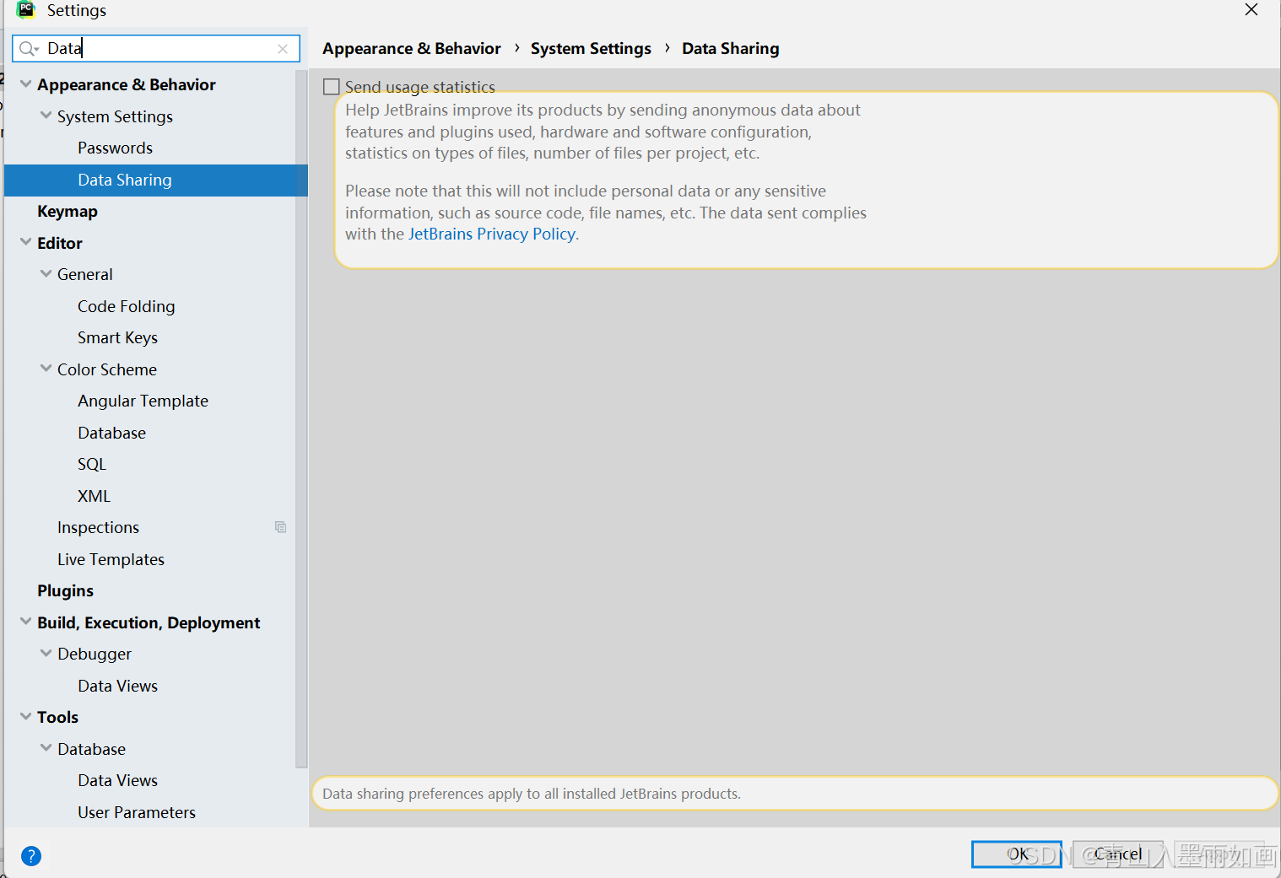Close the Settings window

tap(1251, 10)
